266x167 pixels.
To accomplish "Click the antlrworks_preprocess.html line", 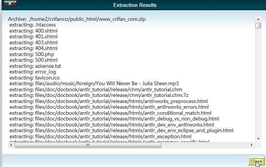I will [x=108, y=101].
